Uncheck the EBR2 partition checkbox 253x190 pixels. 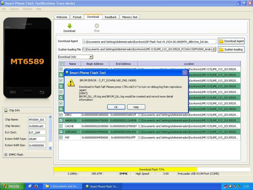click(61, 115)
